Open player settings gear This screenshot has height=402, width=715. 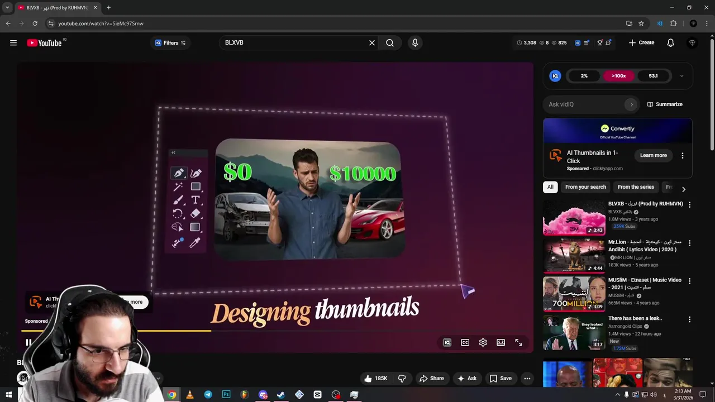click(483, 343)
